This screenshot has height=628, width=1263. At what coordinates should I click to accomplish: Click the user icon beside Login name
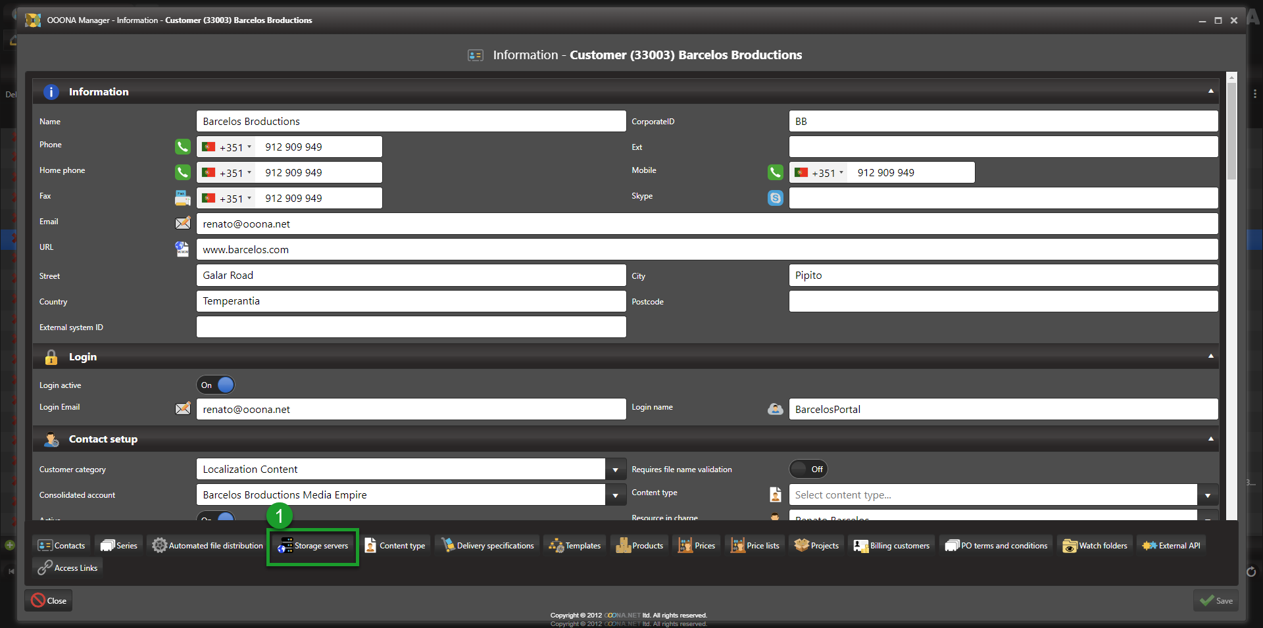[x=776, y=409]
